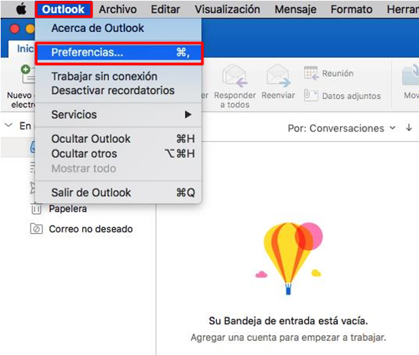This screenshot has height=355, width=419.
Task: Select the Correo no deseado folder
Action: (x=91, y=229)
